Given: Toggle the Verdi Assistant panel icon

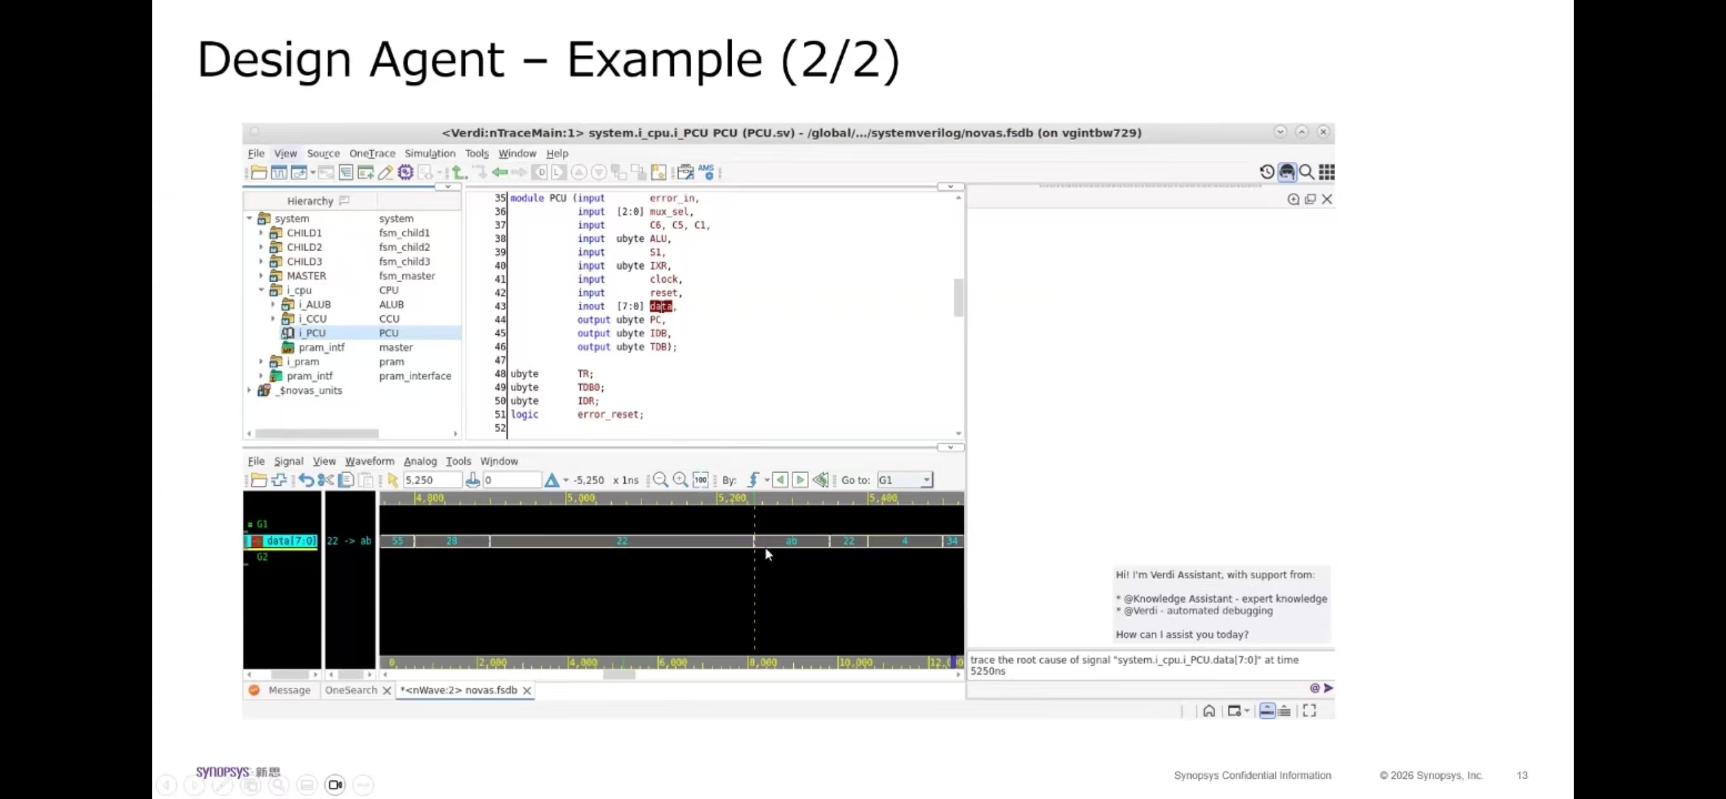Looking at the screenshot, I should 1286,172.
